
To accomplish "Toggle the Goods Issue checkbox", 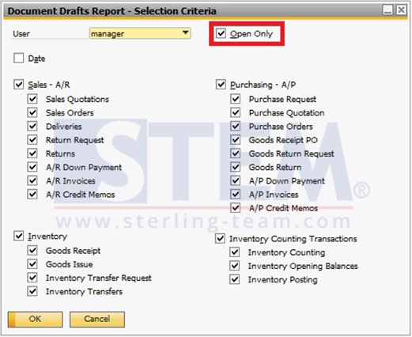I will pos(32,264).
